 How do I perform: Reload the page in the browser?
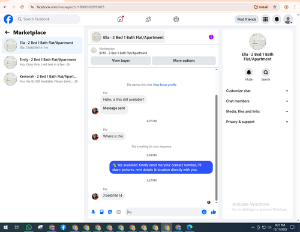pos(22,7)
